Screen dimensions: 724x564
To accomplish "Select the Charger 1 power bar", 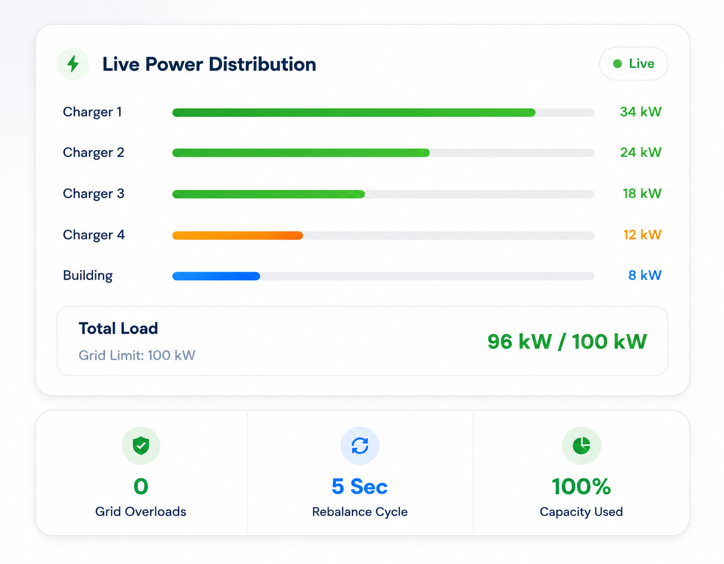I will pos(383,113).
